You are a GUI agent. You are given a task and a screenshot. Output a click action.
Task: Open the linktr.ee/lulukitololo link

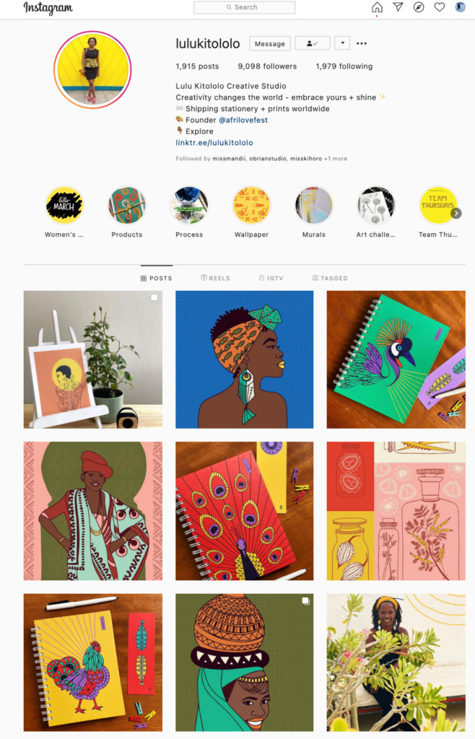click(x=214, y=143)
